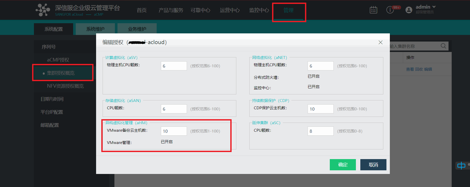Click the 取消 button
This screenshot has height=187, width=470.
pyautogui.click(x=373, y=165)
